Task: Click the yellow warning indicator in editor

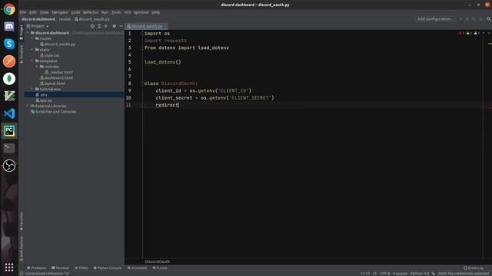Action: click(x=469, y=33)
